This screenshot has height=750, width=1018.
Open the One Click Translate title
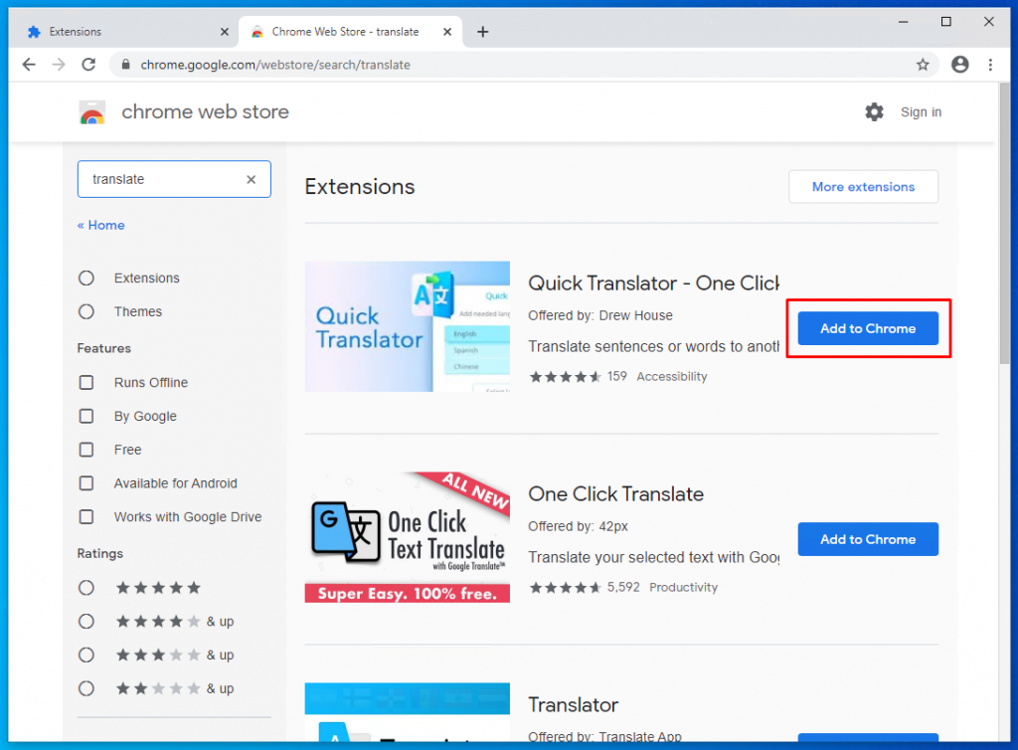(615, 494)
